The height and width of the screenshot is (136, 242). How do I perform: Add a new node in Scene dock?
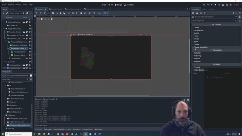[x=3, y=13]
